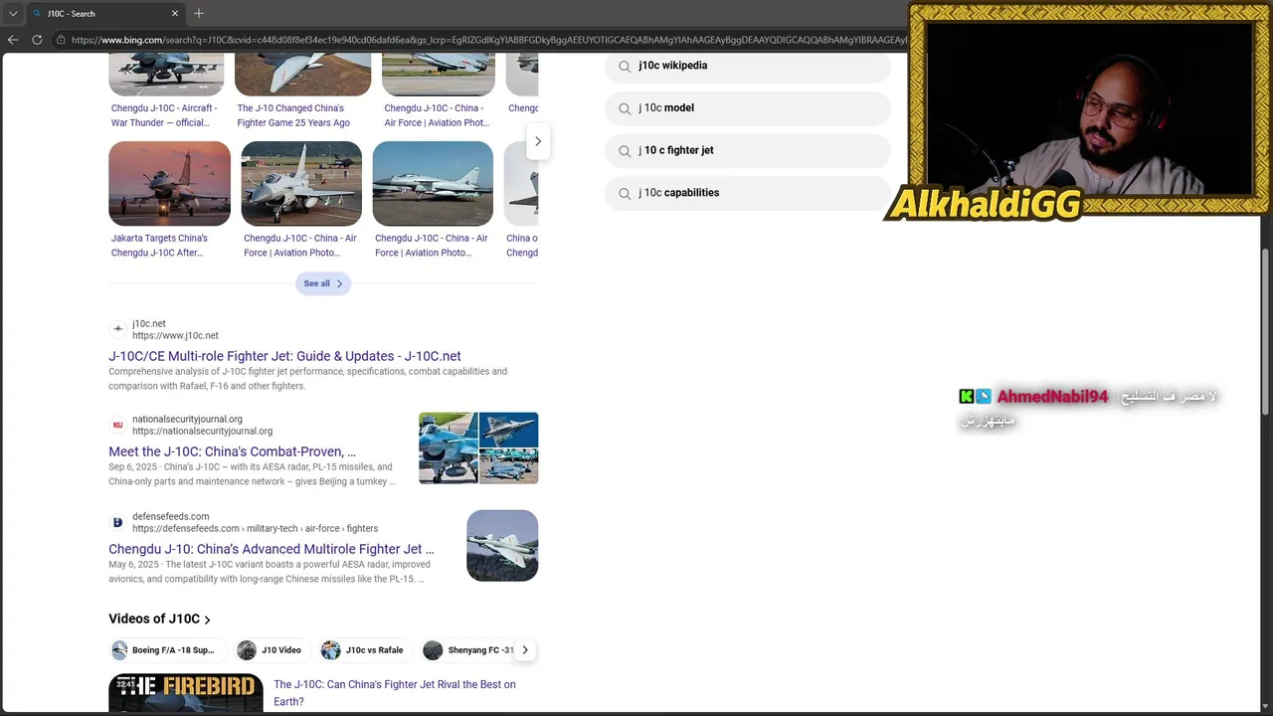Open the new tab plus button
This screenshot has height=716, width=1273.
[198, 14]
